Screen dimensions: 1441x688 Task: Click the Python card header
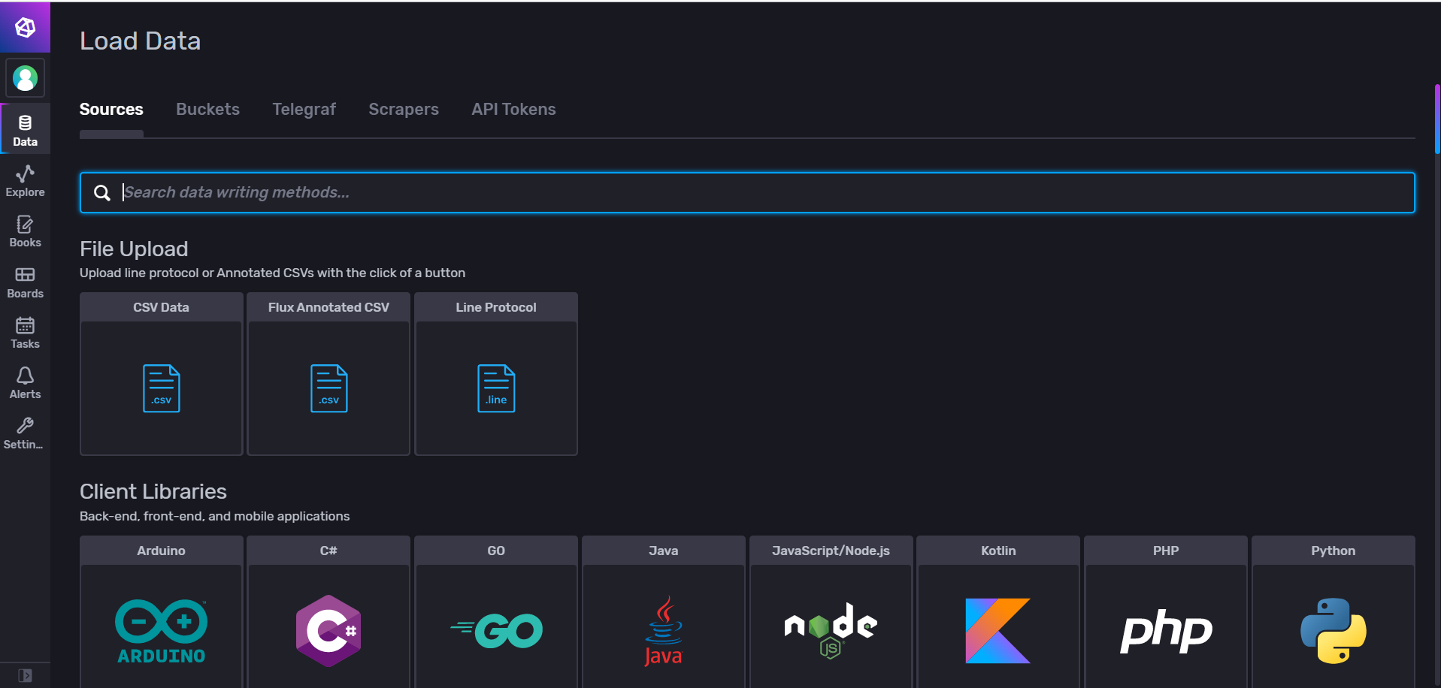point(1334,551)
